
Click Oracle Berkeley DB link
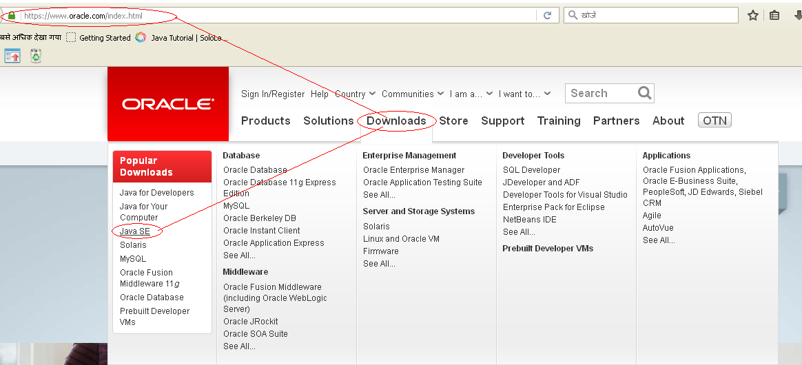click(259, 218)
